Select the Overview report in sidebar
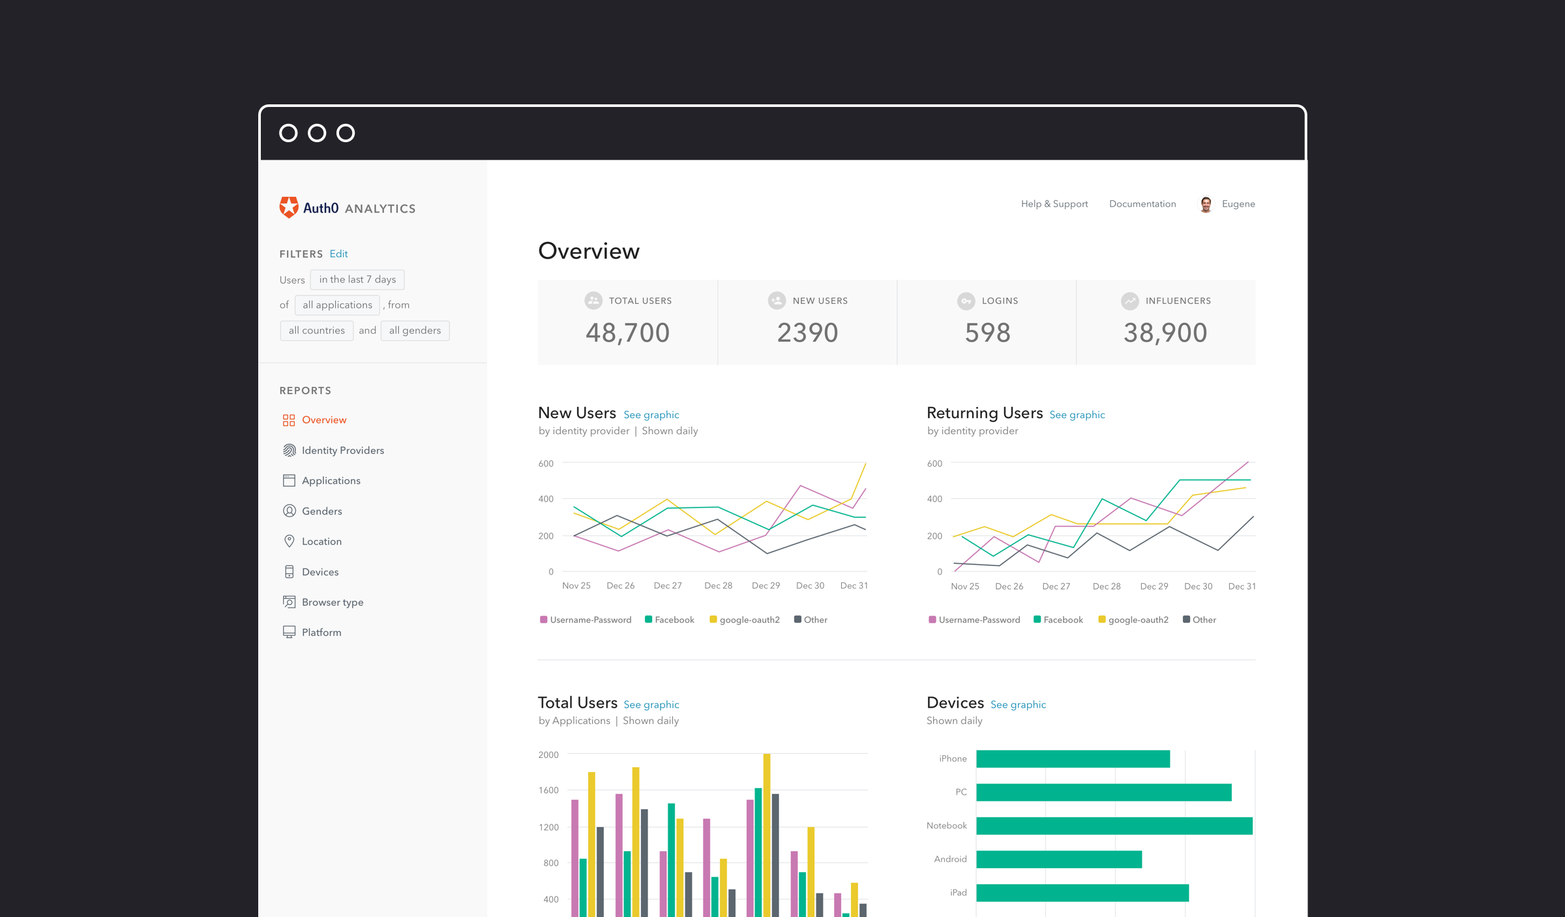The width and height of the screenshot is (1565, 917). tap(323, 420)
